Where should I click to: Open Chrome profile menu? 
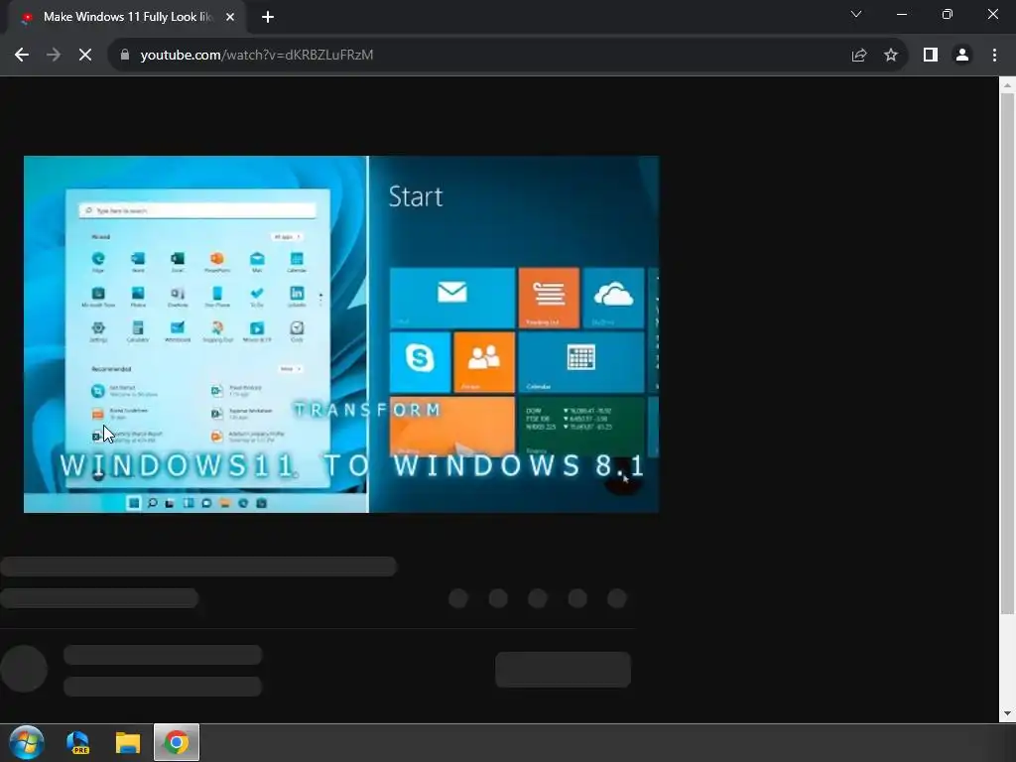click(x=962, y=56)
